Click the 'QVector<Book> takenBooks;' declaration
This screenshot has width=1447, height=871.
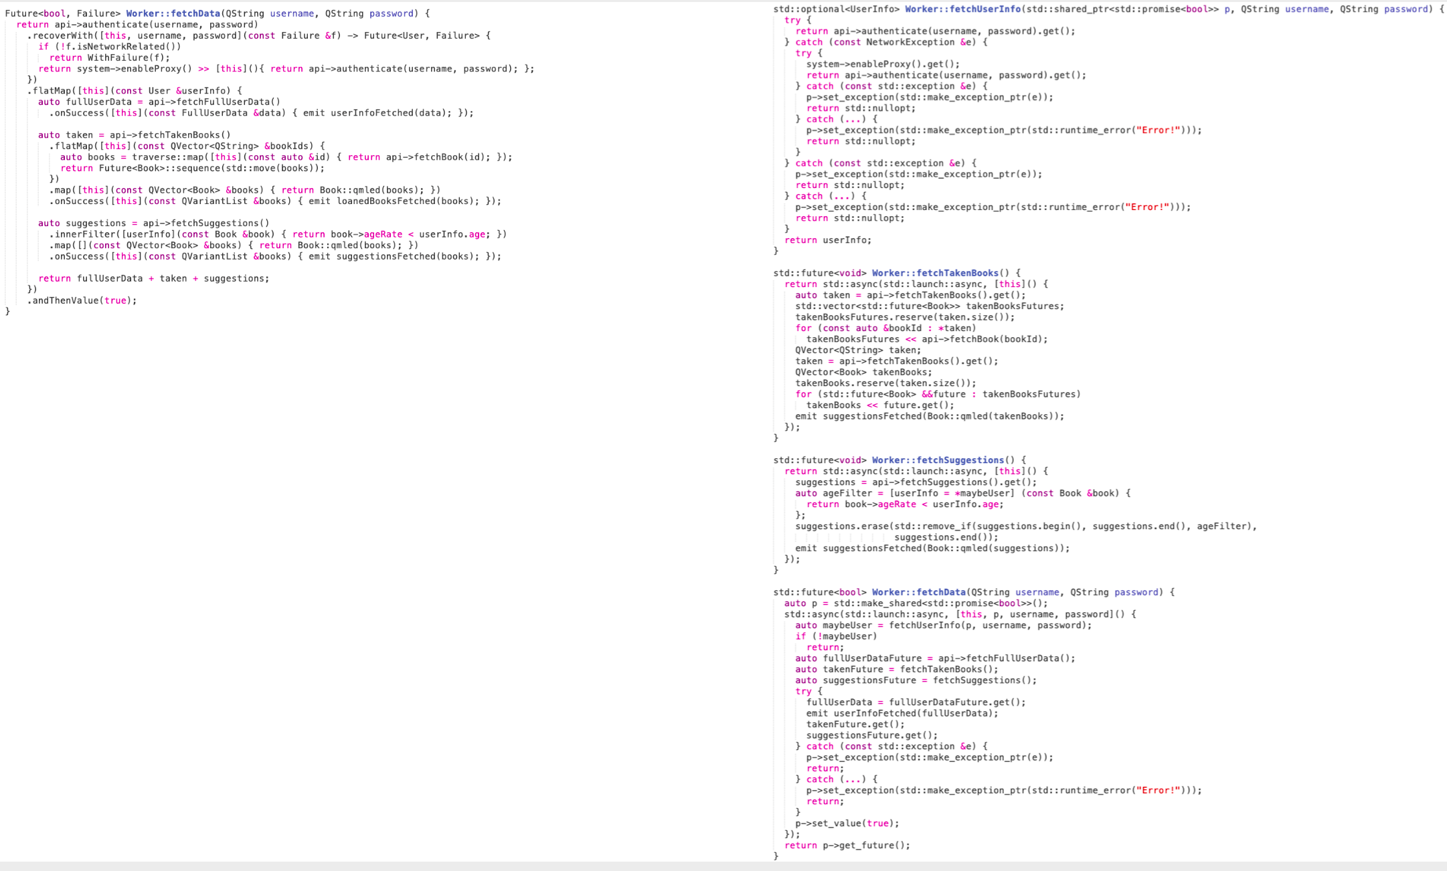point(863,373)
